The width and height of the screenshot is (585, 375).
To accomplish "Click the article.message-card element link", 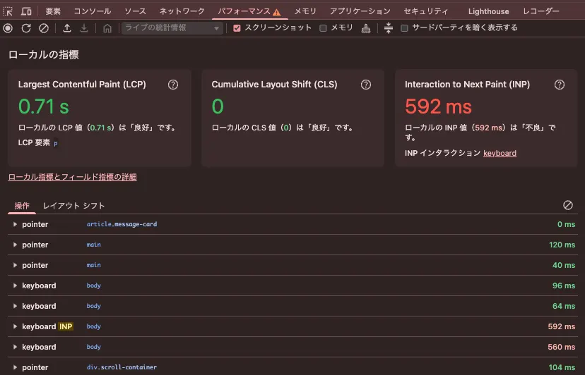I will tap(122, 224).
